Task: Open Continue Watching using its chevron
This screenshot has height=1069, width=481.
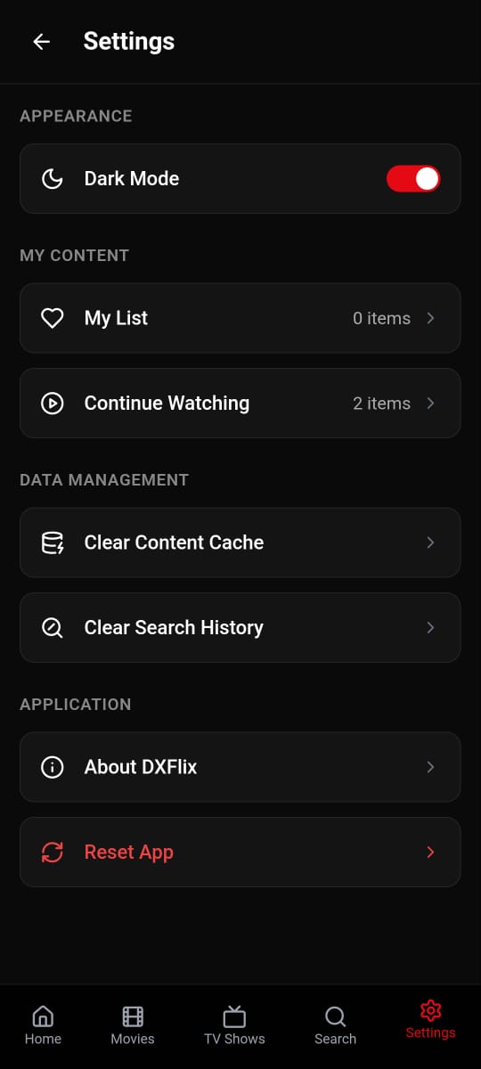Action: point(430,404)
